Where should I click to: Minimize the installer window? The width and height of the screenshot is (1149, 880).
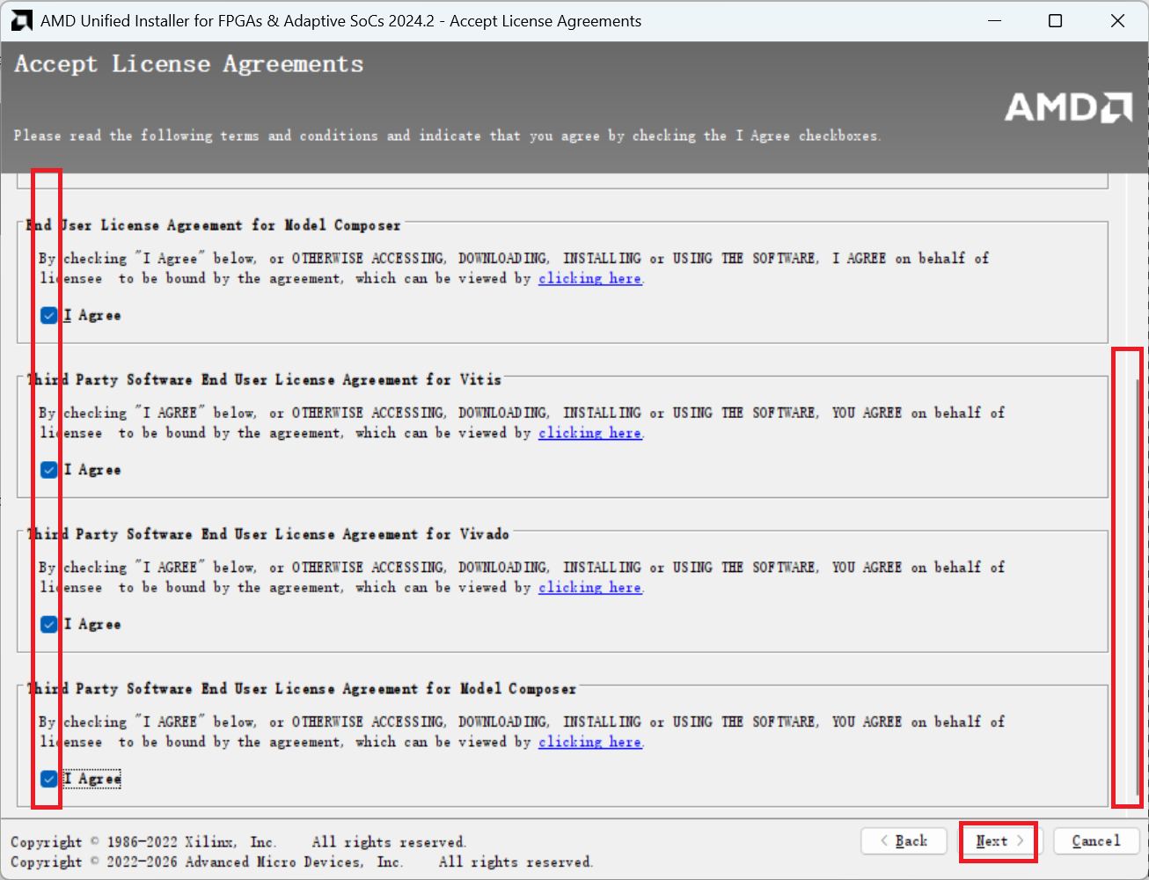[994, 21]
